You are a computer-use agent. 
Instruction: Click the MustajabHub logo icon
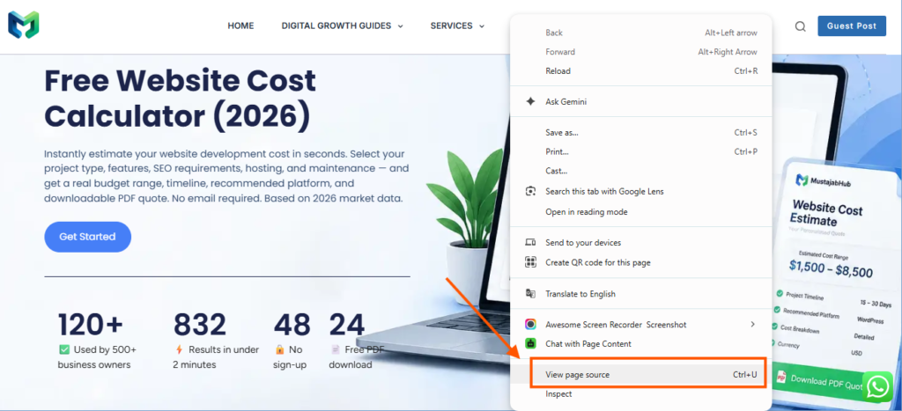pyautogui.click(x=23, y=26)
